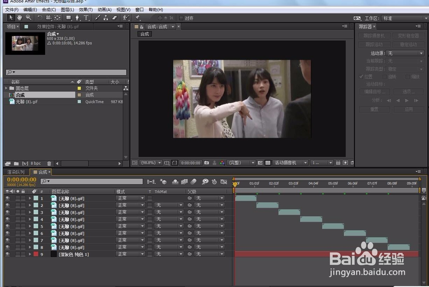Viewport: 429px width, 287px height.
Task: Click the 跟踪运动 button
Action: (x=374, y=45)
